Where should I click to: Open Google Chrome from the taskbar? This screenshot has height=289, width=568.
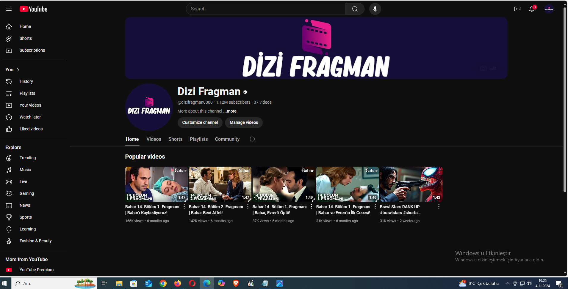[163, 283]
